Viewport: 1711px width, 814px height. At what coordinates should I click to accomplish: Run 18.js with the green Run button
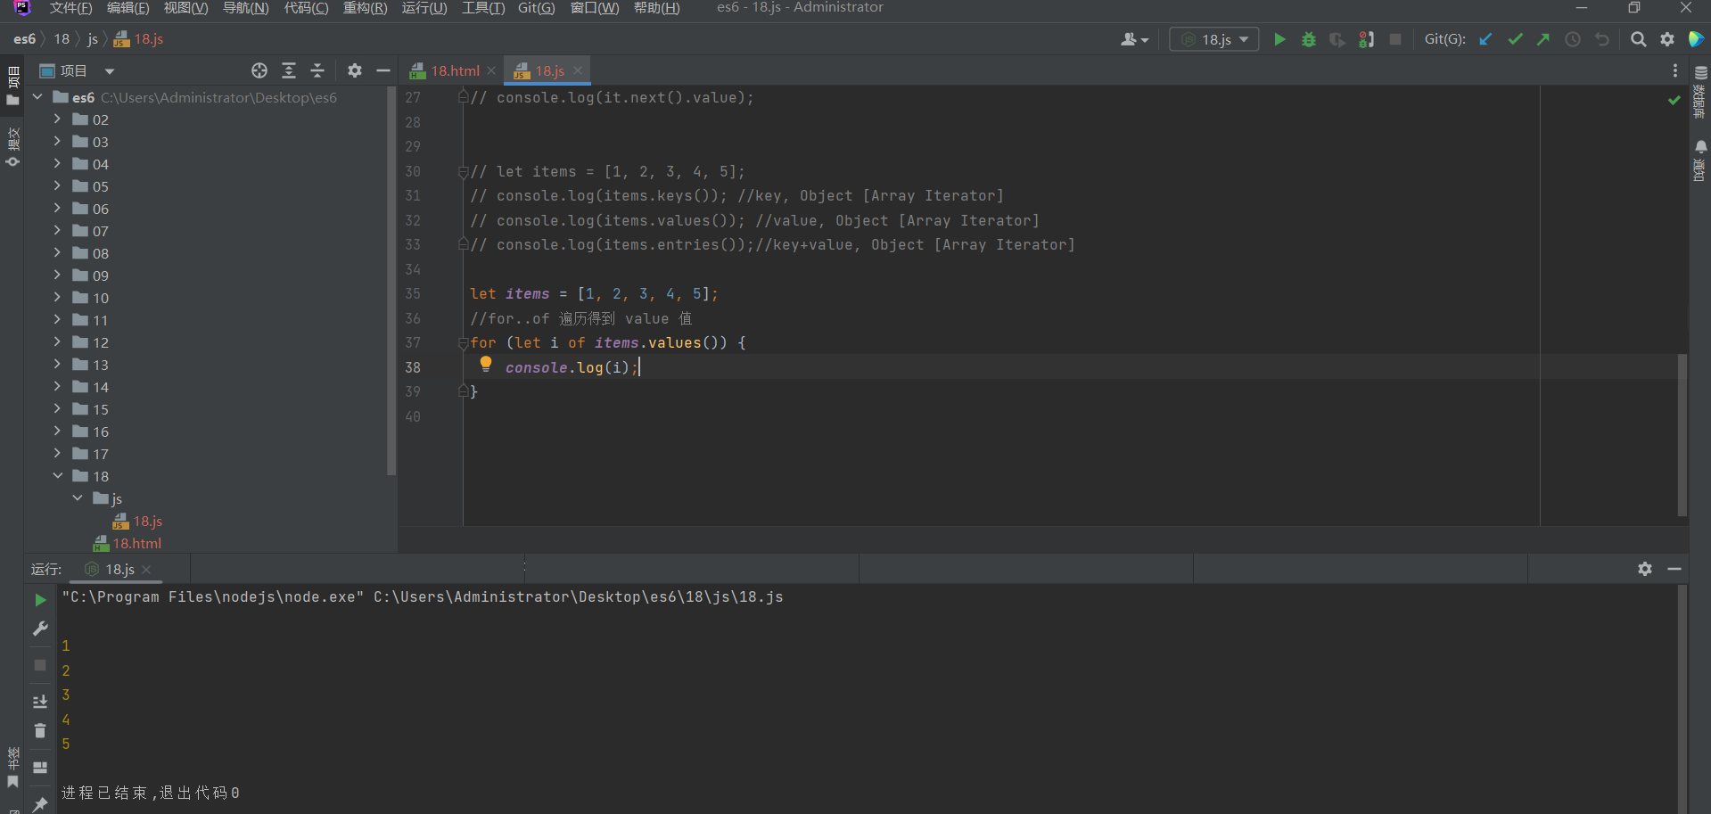[x=1279, y=39]
